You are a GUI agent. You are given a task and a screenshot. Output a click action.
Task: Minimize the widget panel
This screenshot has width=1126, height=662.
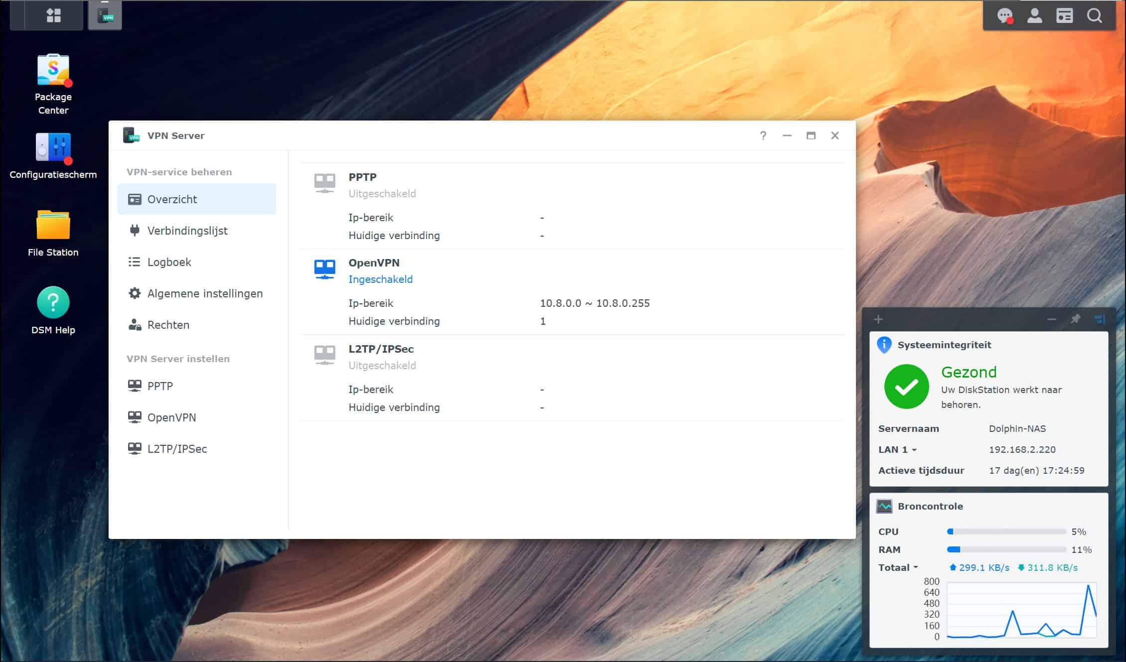1052,319
